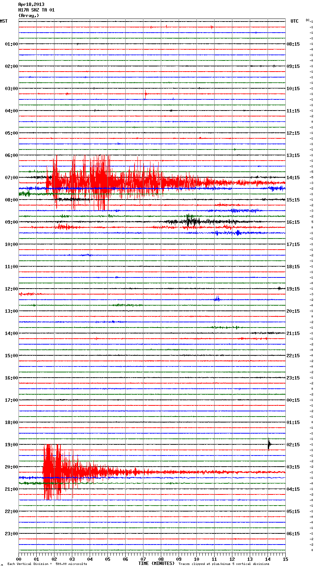Screen dimensions: 315x569
Task: Click the '19:15' UTC row label
Action: click(293, 289)
